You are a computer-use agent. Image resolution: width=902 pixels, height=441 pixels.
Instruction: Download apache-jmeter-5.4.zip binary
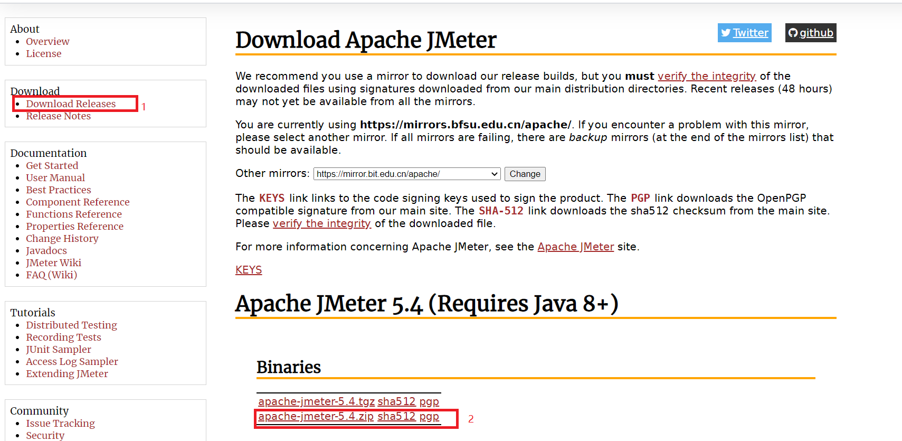(316, 416)
